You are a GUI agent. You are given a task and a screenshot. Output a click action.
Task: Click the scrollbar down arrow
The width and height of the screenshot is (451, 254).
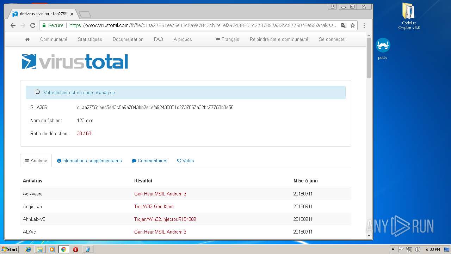[369, 236]
